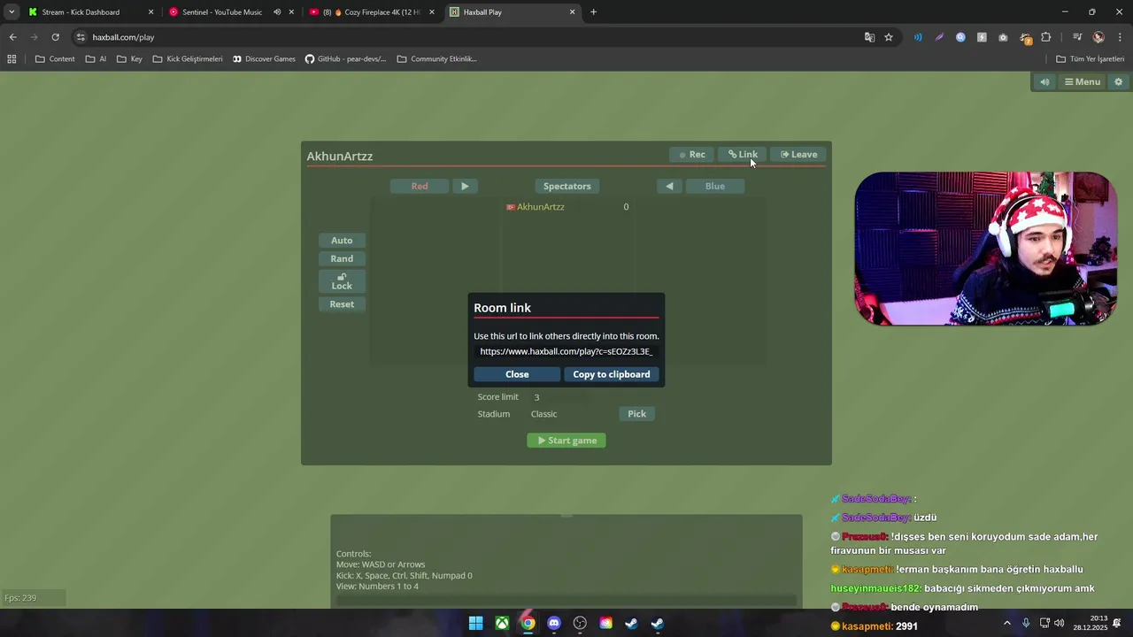The width and height of the screenshot is (1133, 637).
Task: Switch to Cozy Fireplace 4K tab
Action: pyautogui.click(x=370, y=12)
